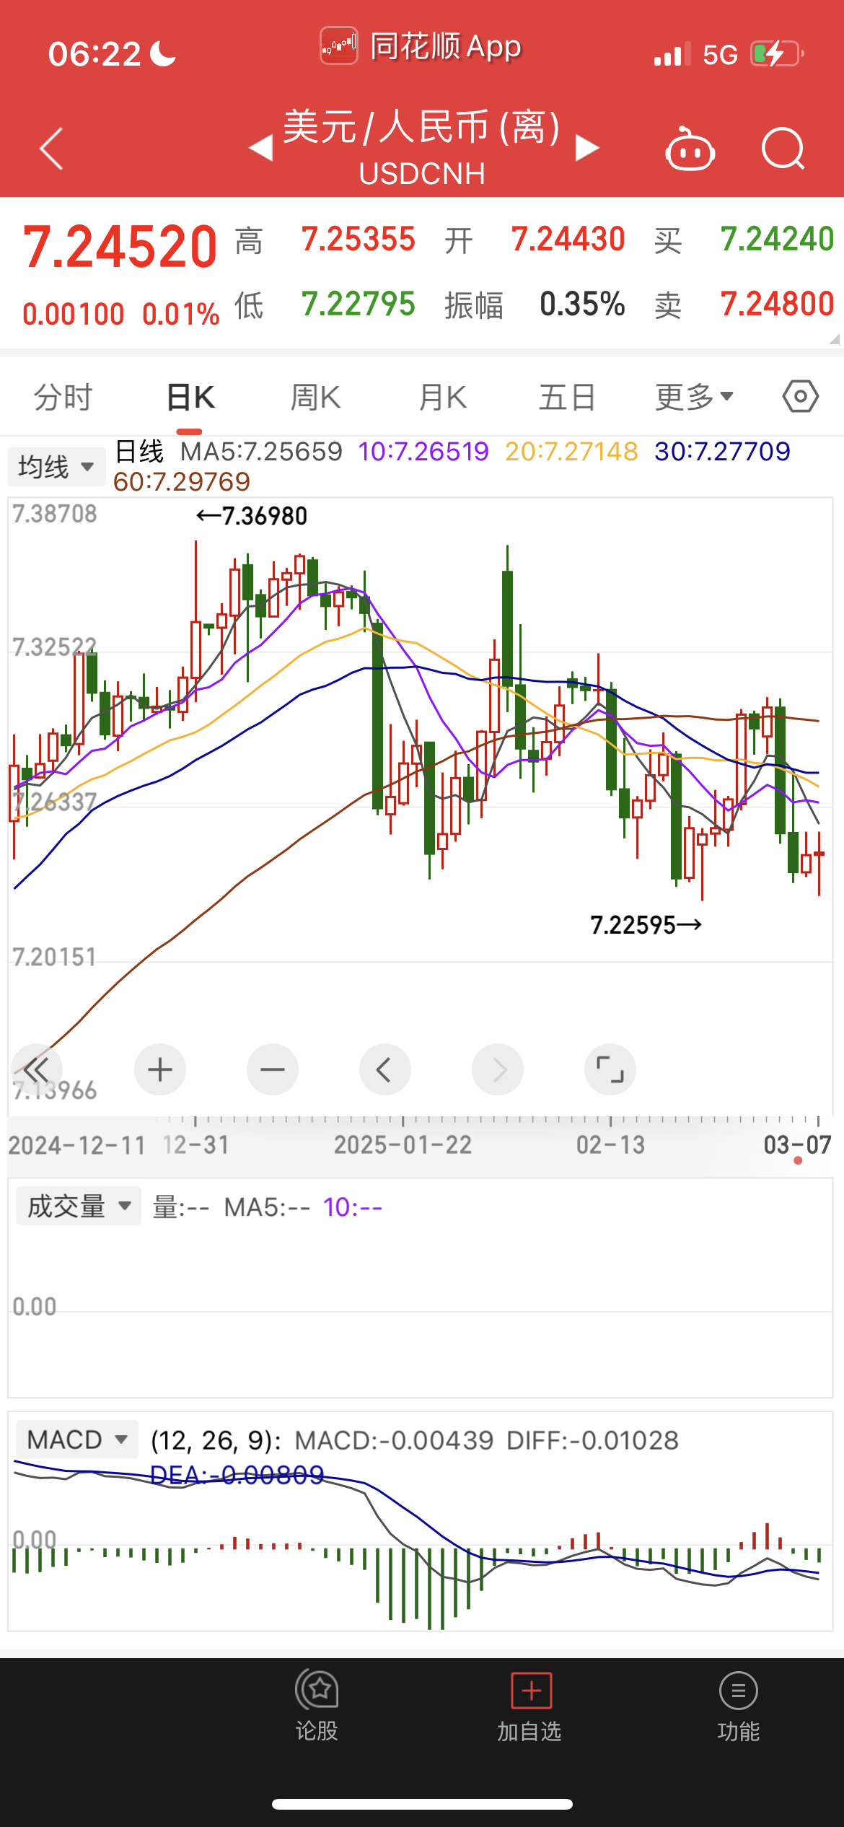The image size is (844, 1827).
Task: Tap the back arrow in header
Action: point(52,149)
